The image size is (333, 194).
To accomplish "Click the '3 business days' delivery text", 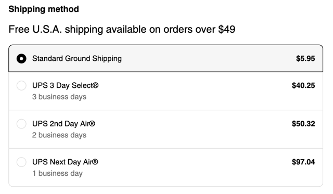I will pos(59,97).
